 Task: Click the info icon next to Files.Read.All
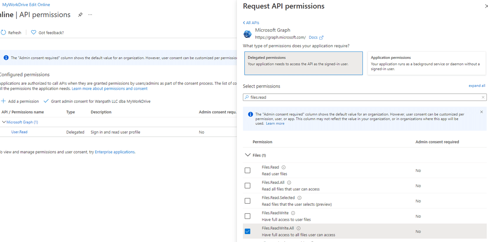(289, 183)
